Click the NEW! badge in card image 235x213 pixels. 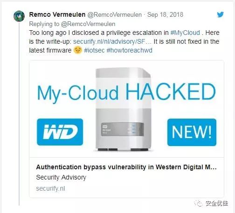point(192,132)
